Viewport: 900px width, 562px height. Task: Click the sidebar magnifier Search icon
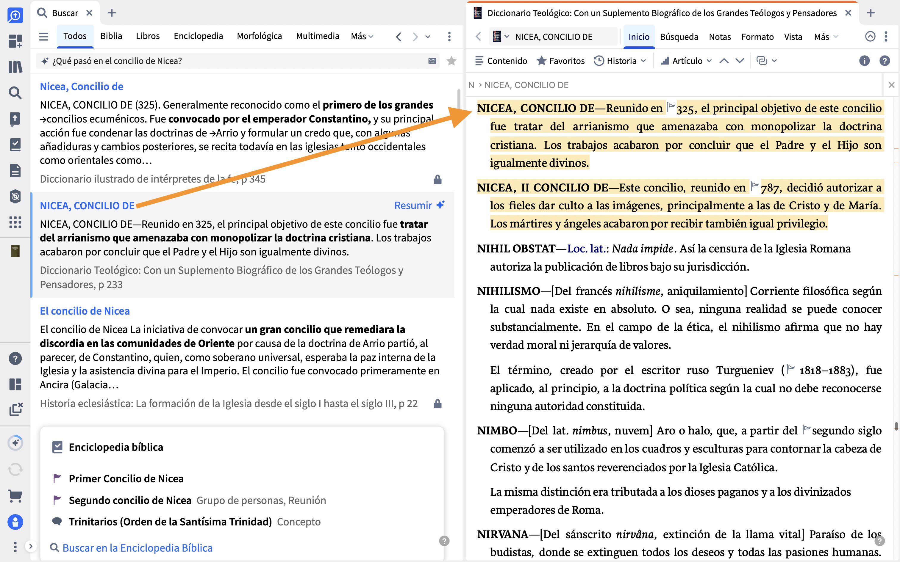[15, 93]
